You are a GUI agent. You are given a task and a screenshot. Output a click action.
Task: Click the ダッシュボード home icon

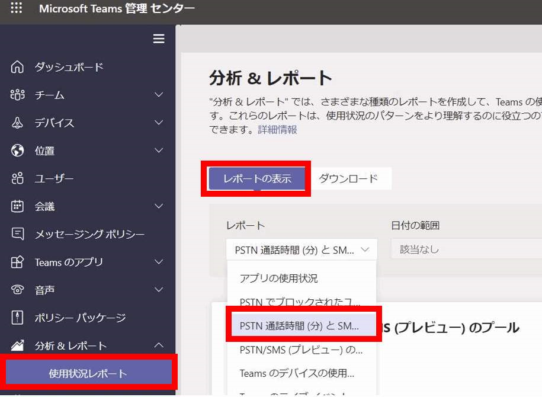17,67
